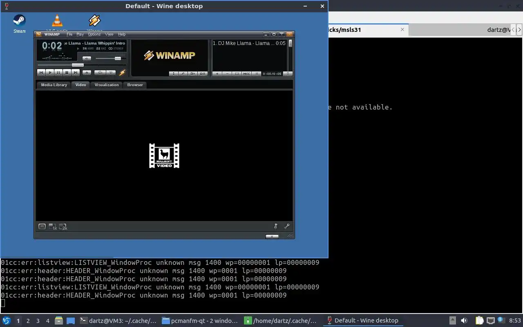Click the clipboard tray icon

[479, 320]
